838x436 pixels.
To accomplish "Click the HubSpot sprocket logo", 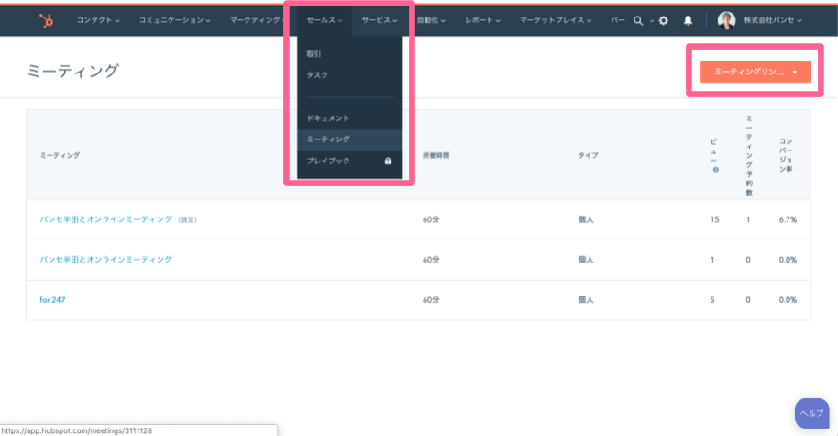I will point(45,19).
